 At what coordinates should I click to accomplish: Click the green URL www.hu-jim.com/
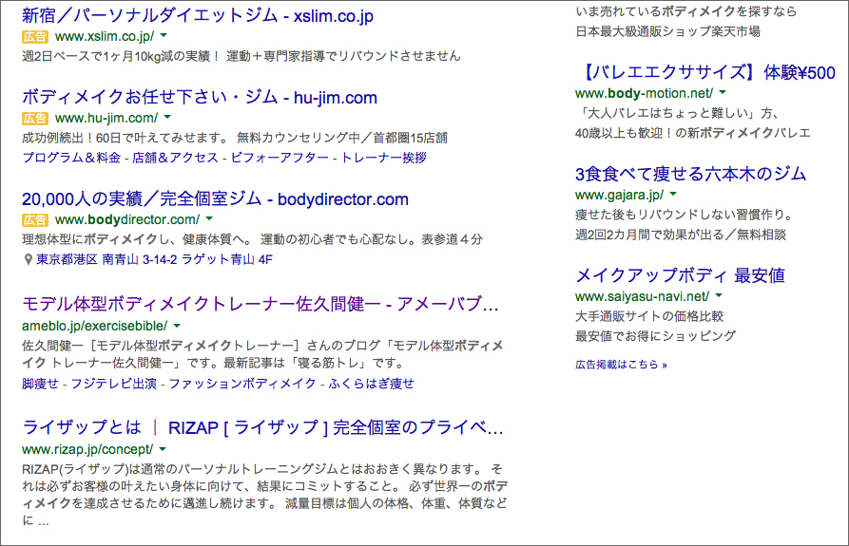coord(106,118)
